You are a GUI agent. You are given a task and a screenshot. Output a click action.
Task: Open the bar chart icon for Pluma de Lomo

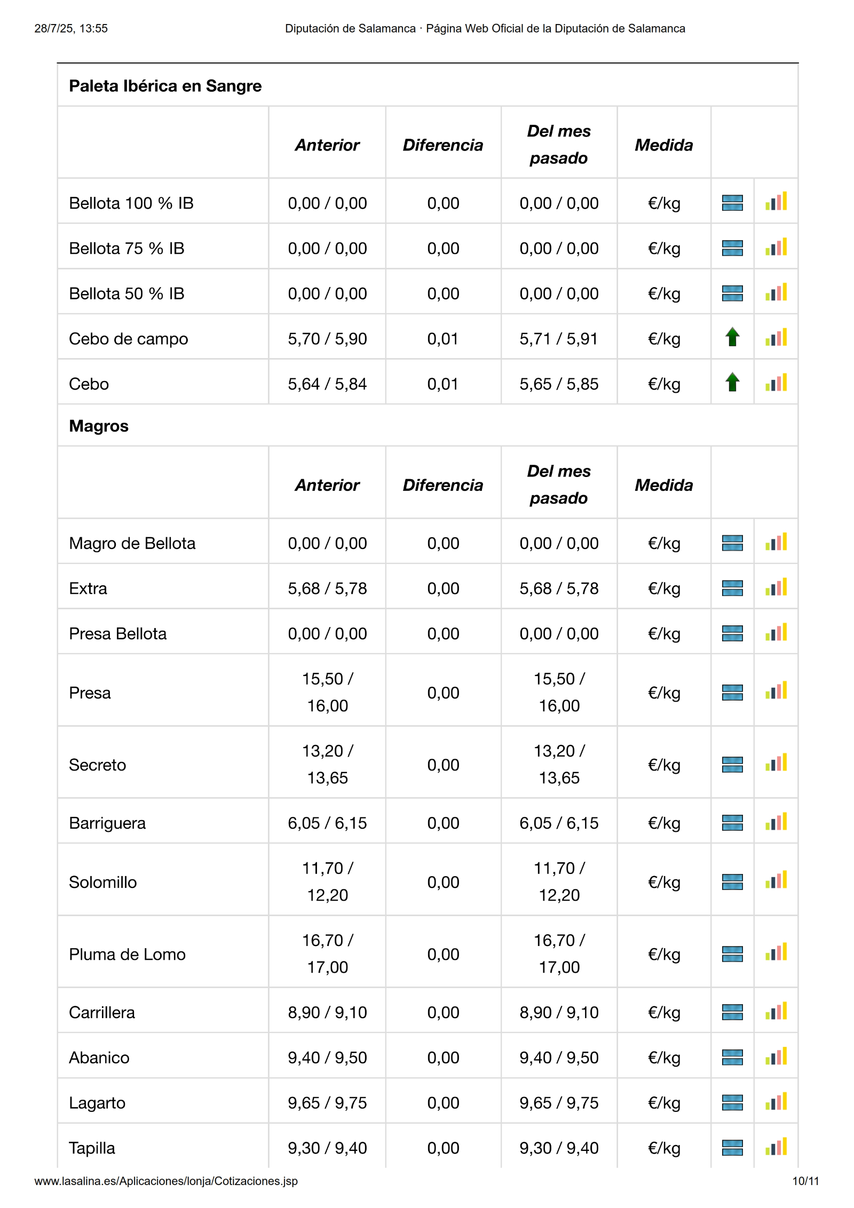(776, 952)
